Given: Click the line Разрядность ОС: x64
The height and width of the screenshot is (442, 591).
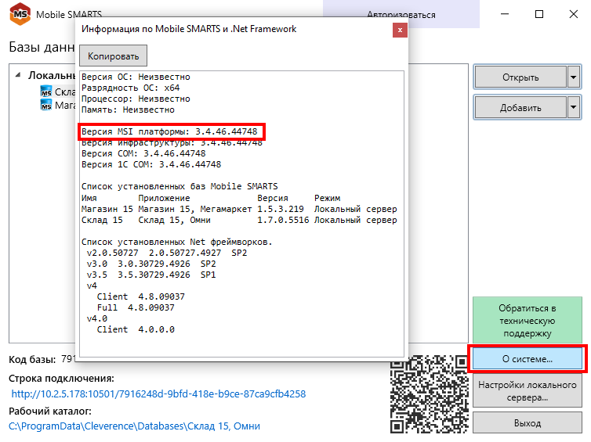Looking at the screenshot, I should 130,88.
